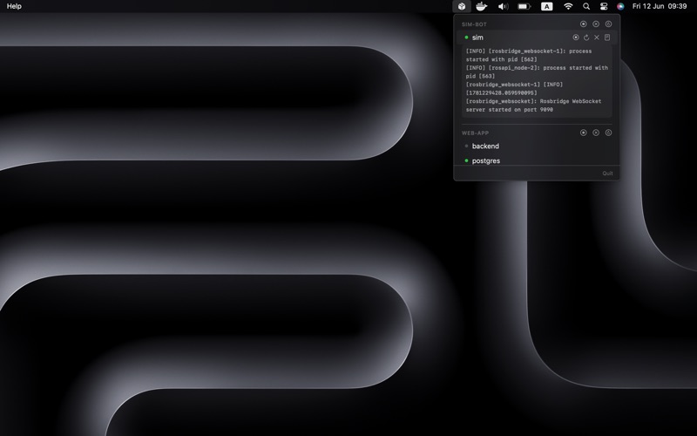Click the green status dot beside sim
This screenshot has height=436, width=697.
pyautogui.click(x=466, y=37)
